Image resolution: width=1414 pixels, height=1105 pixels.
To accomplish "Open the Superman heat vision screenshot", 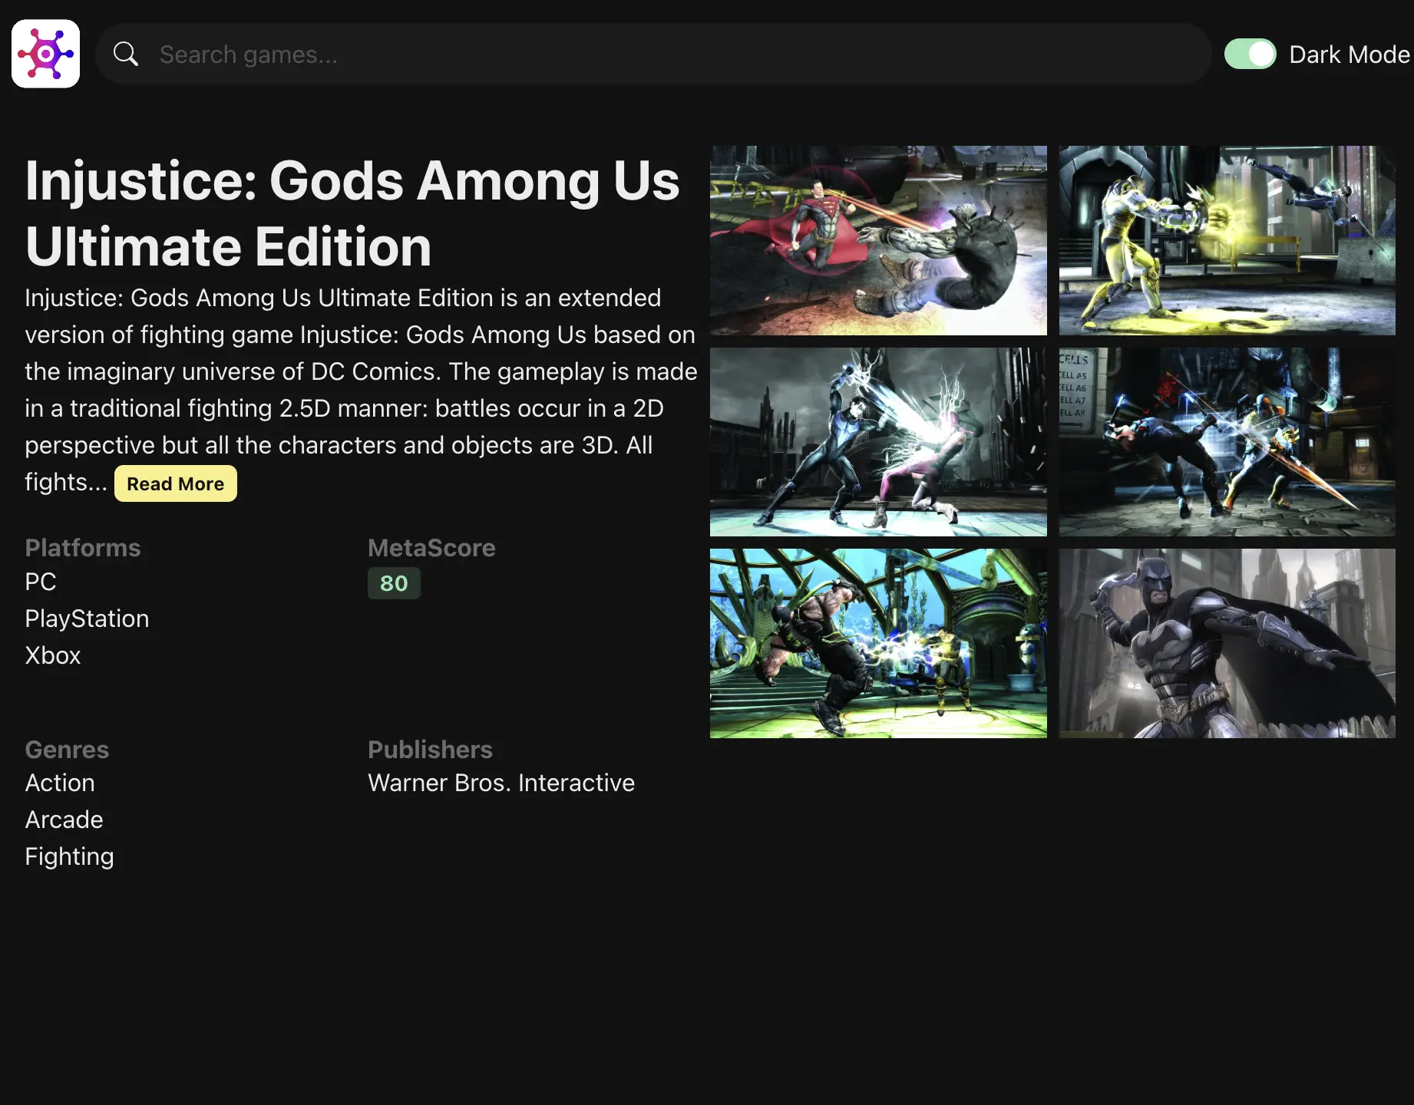I will [878, 240].
